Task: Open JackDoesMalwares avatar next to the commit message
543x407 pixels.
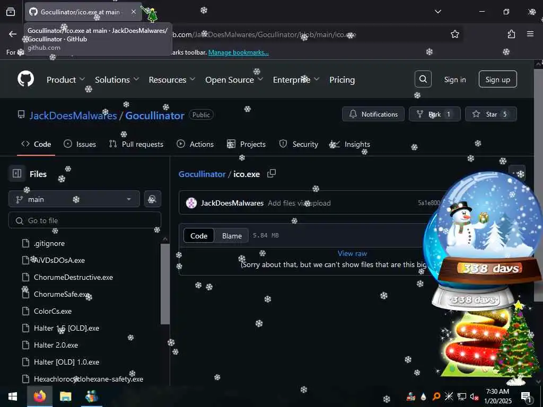Action: tap(191, 203)
